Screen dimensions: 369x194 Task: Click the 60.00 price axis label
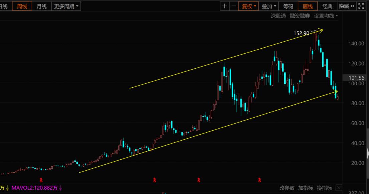357,123
